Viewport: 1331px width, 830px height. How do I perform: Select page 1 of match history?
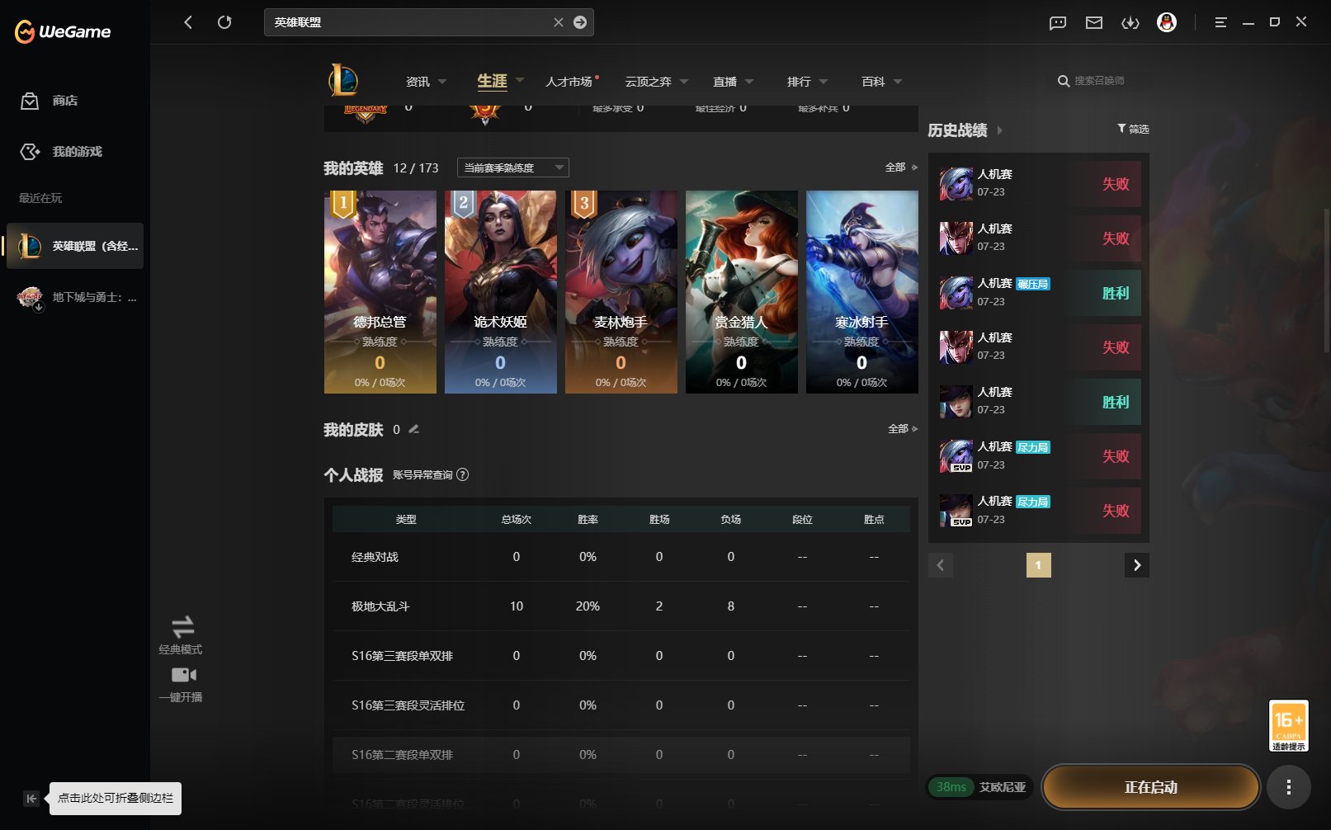(x=1039, y=565)
